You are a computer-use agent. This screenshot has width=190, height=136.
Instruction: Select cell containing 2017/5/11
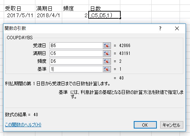pyautogui.click(x=20, y=15)
